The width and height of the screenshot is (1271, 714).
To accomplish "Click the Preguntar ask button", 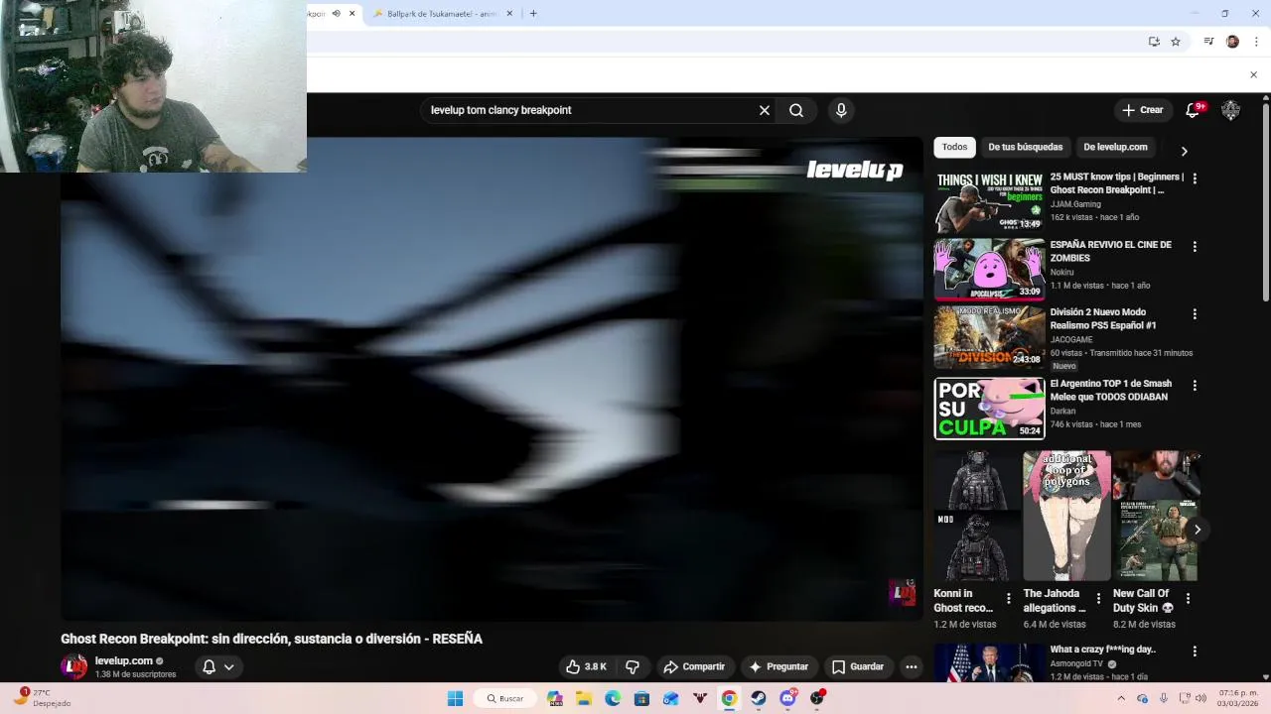I will pyautogui.click(x=778, y=666).
